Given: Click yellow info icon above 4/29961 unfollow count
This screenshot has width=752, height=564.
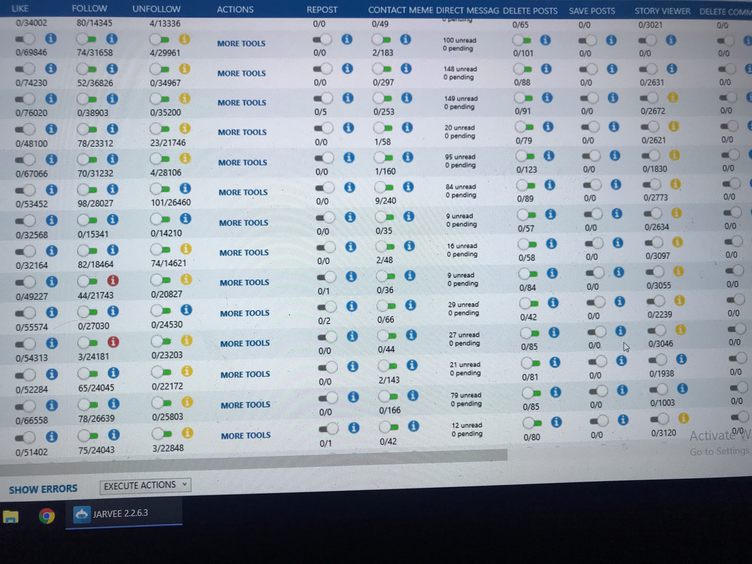Looking at the screenshot, I should [x=185, y=39].
